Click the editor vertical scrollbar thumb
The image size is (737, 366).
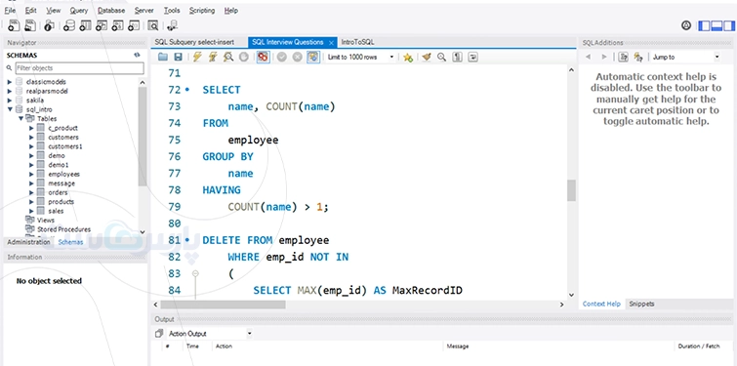[571, 190]
